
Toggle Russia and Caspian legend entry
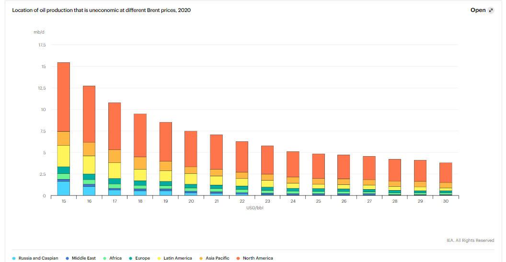click(x=35, y=258)
